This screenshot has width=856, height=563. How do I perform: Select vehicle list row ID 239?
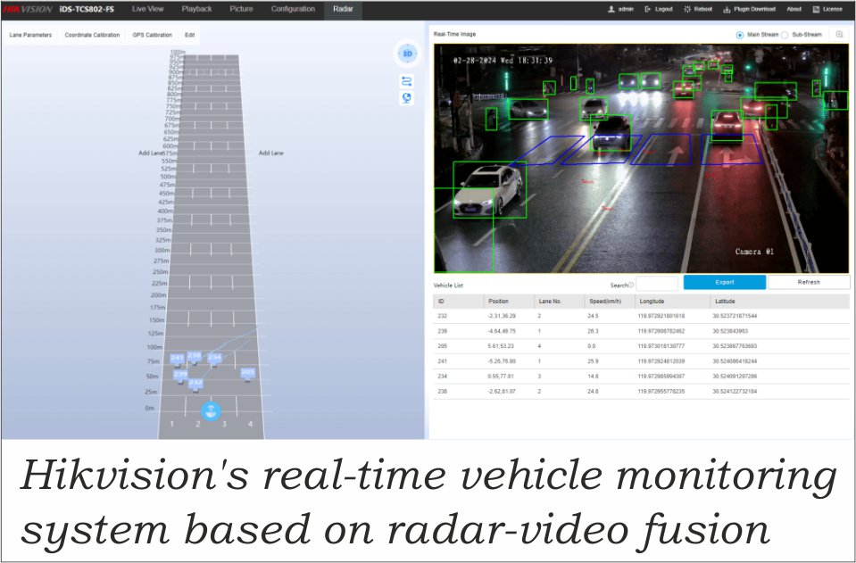(x=642, y=331)
